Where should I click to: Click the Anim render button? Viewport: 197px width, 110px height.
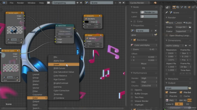[178, 23]
